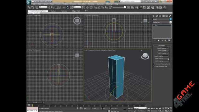
Task: Switch to the Motion command panel
Action: (164, 16)
